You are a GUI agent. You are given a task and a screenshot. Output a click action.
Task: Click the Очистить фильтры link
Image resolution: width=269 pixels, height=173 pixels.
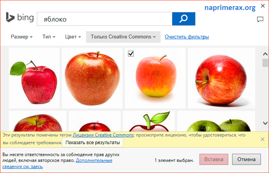187,37
